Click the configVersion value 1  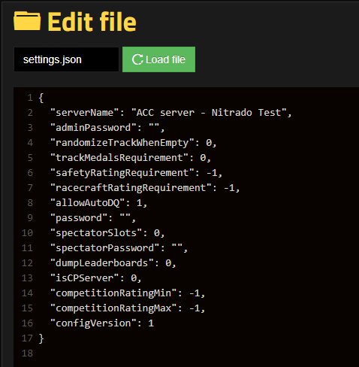pos(151,323)
